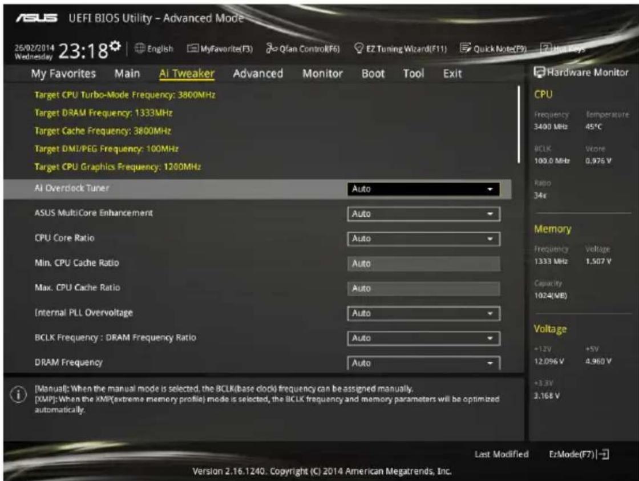Click CPU frequency value 3400 MHz
The width and height of the screenshot is (639, 481).
click(x=551, y=127)
